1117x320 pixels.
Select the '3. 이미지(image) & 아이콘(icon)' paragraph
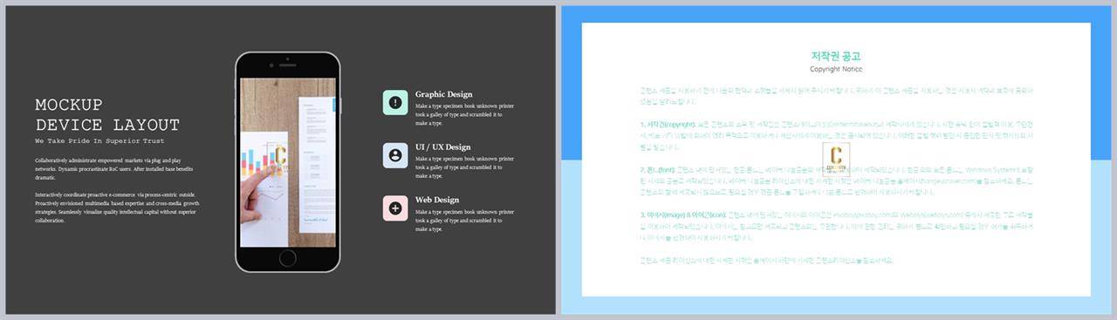click(x=836, y=227)
